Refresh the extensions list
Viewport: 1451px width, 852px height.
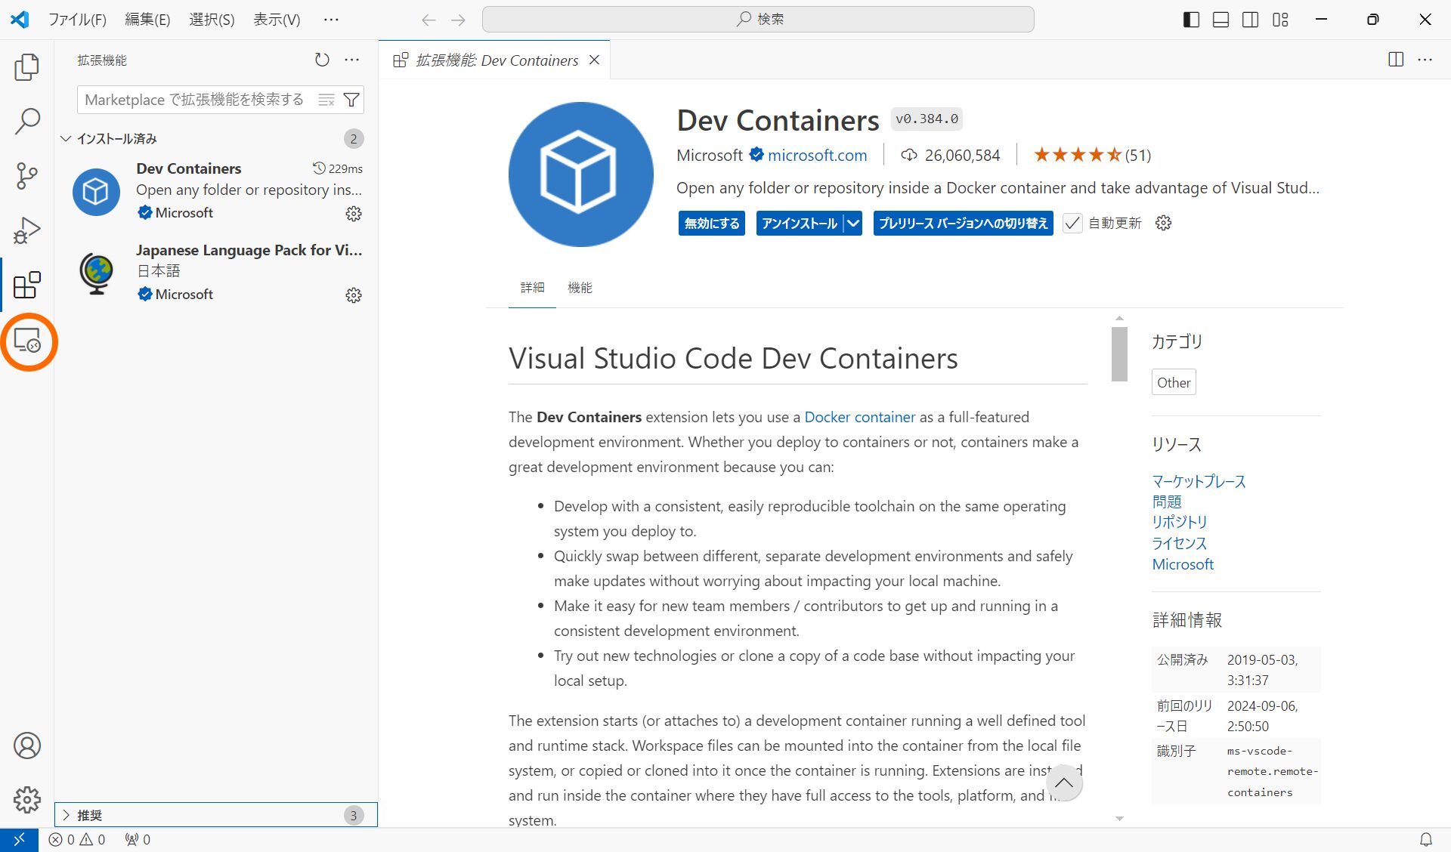point(322,60)
